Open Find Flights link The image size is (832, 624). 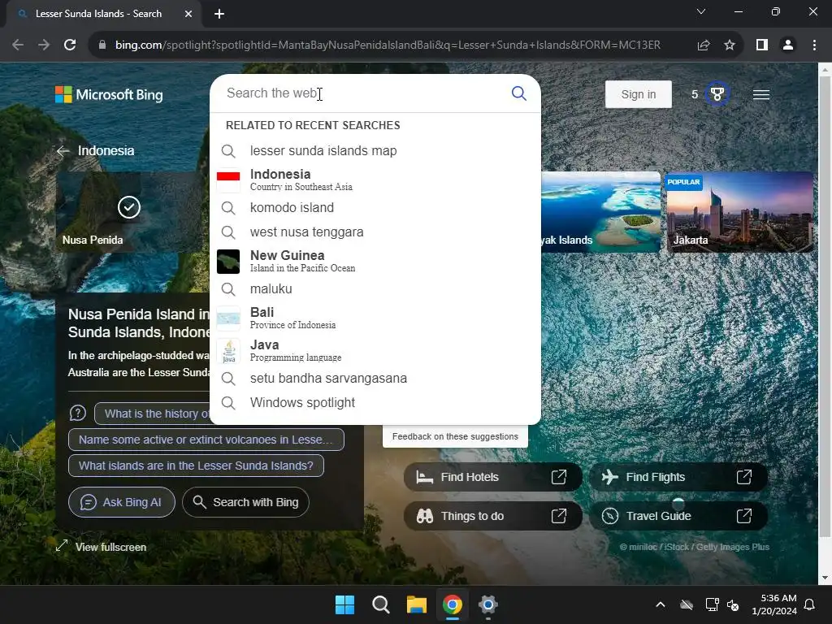point(678,477)
